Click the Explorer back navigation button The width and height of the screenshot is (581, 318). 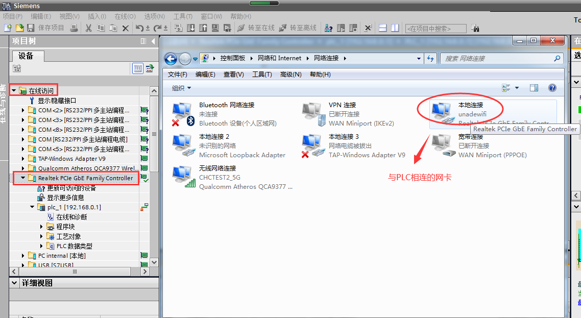pos(171,59)
